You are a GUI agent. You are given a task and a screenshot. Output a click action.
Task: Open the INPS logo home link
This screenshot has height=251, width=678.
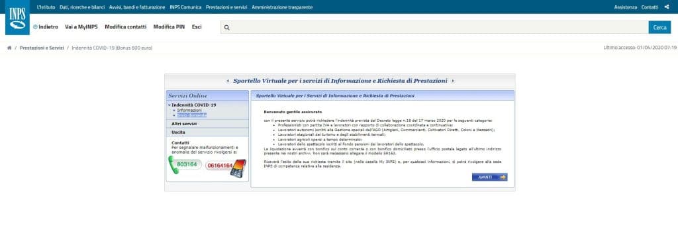[17, 18]
